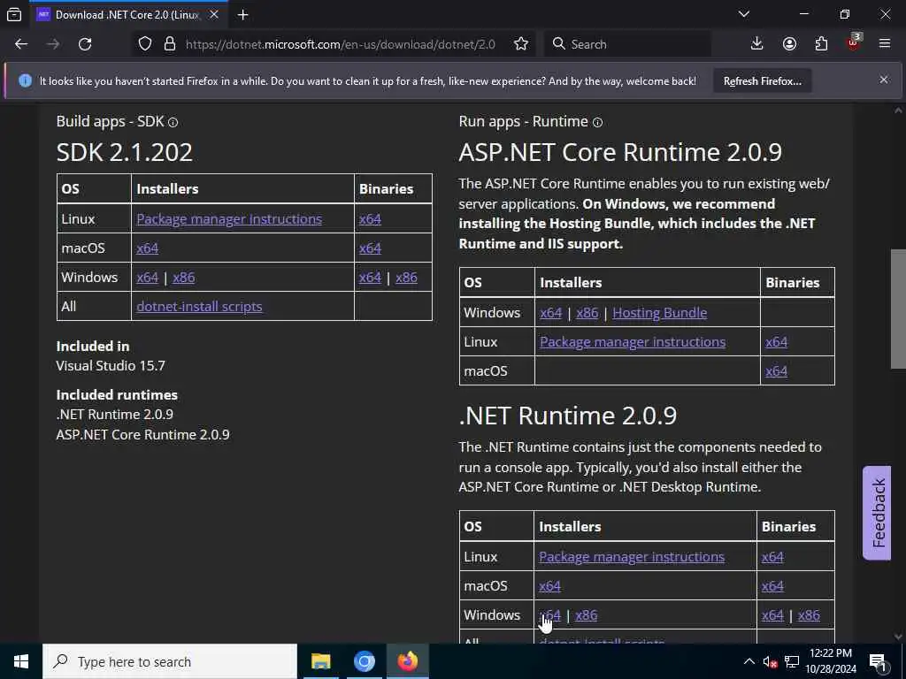Show hidden system tray icons
The height and width of the screenshot is (679, 906).
pyautogui.click(x=749, y=661)
